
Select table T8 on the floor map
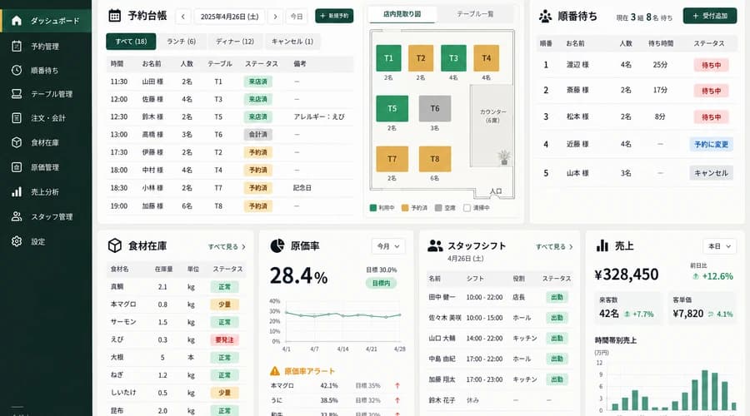click(435, 159)
